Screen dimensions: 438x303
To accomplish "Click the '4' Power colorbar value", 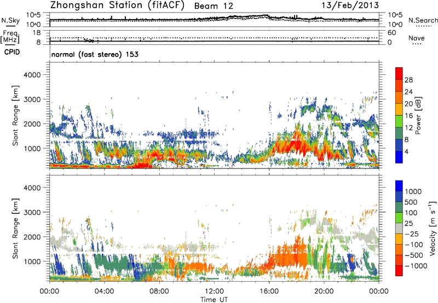I will coord(406,151).
